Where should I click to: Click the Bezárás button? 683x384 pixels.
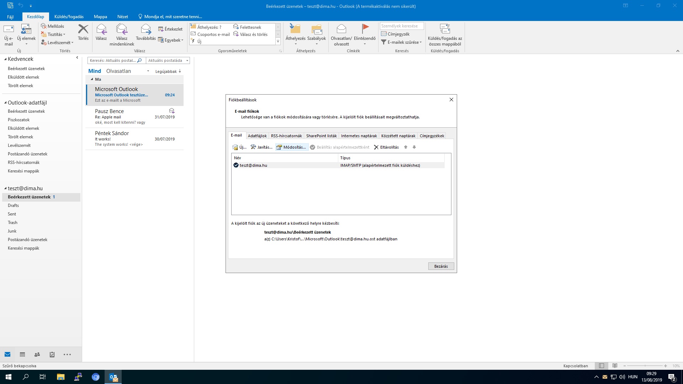click(x=441, y=266)
